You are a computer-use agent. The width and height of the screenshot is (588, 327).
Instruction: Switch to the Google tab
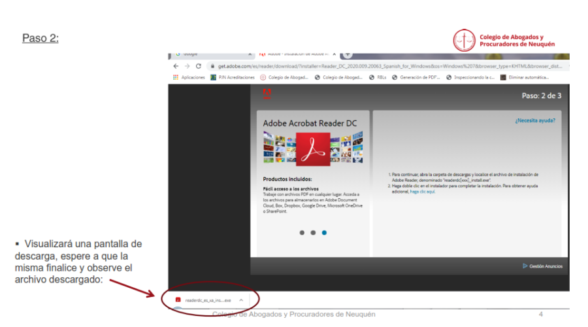pos(212,55)
